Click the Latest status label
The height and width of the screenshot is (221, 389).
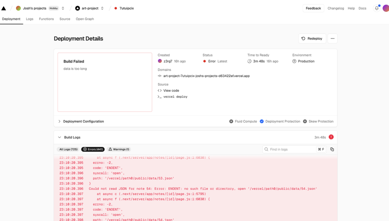(x=222, y=61)
